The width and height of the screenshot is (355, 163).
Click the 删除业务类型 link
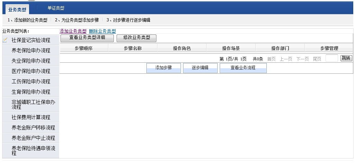click(x=102, y=31)
